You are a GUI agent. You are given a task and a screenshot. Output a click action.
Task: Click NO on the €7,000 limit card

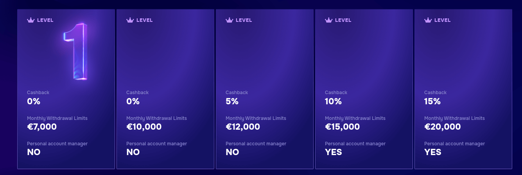34,152
